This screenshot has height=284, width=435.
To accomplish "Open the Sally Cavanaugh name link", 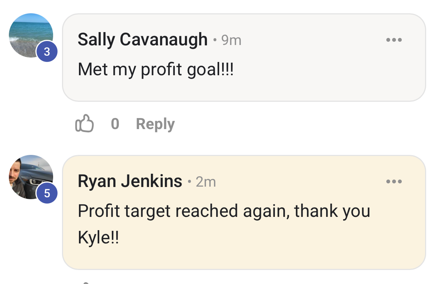I will coord(142,39).
